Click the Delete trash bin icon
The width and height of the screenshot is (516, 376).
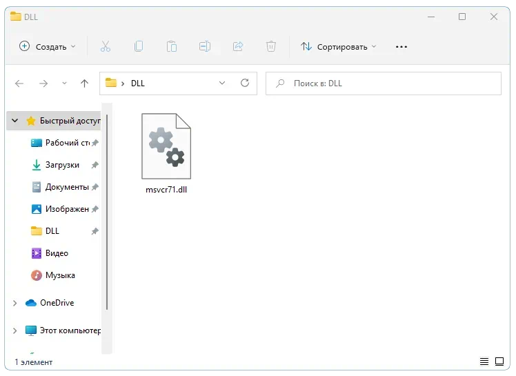coord(271,46)
